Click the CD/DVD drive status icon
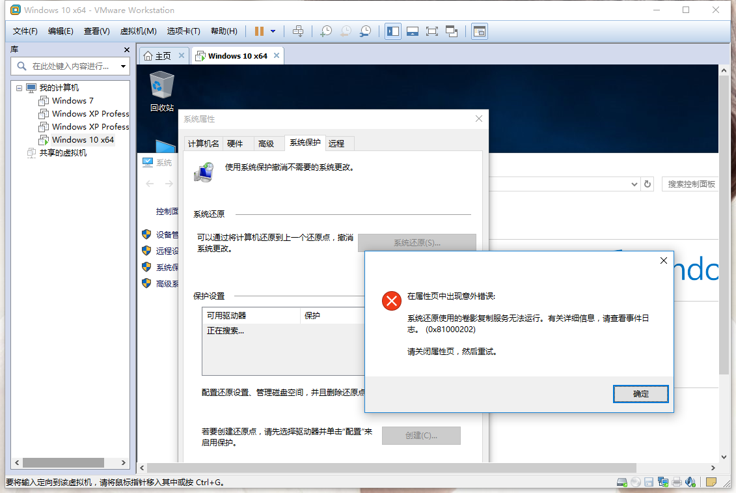The height and width of the screenshot is (493, 736). pyautogui.click(x=636, y=482)
